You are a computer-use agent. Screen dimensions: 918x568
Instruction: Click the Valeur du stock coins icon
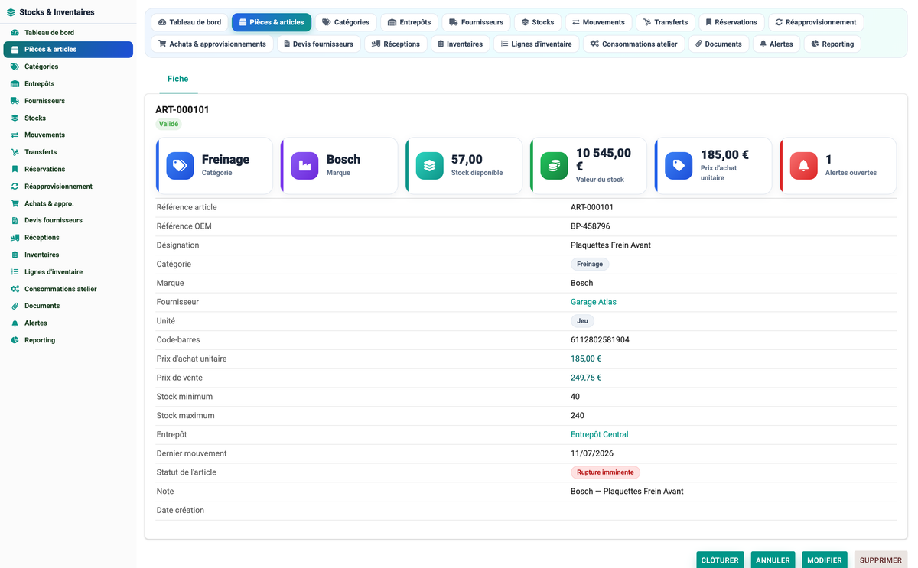(x=554, y=166)
